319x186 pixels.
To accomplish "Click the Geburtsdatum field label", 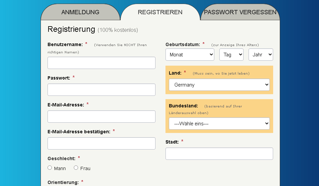I will (183, 44).
